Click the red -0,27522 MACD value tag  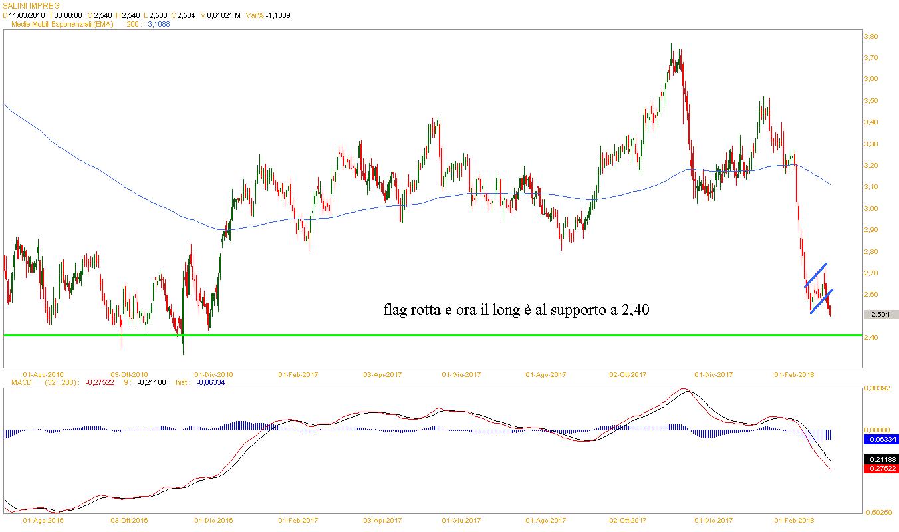880,469
